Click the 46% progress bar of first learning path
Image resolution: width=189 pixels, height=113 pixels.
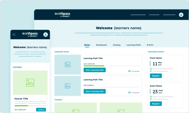(112, 66)
